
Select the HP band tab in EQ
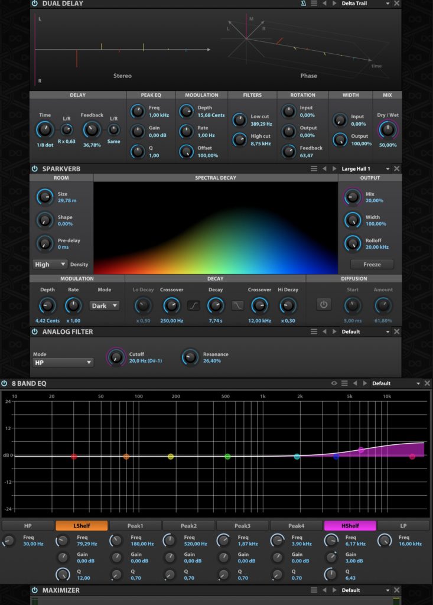pyautogui.click(x=28, y=525)
